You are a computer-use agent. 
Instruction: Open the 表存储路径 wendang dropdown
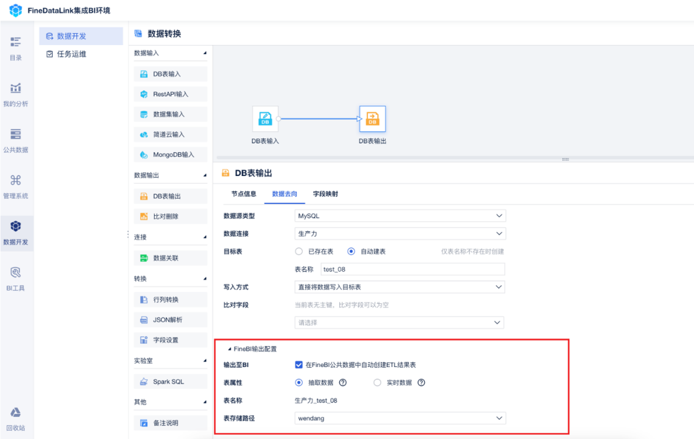click(x=400, y=419)
